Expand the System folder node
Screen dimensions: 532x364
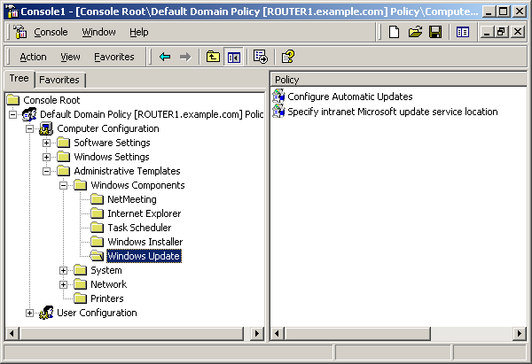[x=64, y=270]
